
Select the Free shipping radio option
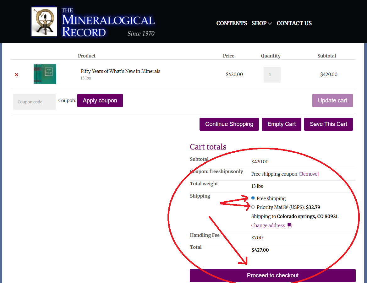click(253, 198)
